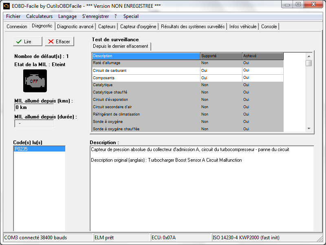Viewport: 326px width, 245px height.
Task: Click the green checkmark Lire button
Action: [27, 42]
